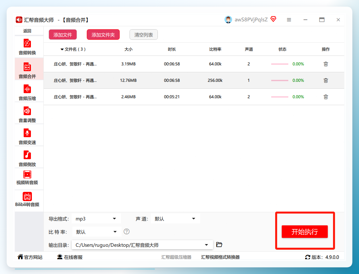This screenshot has width=359, height=274.
Task: Click the 版本: 4.9.0.0 version text
Action: pyautogui.click(x=325, y=257)
